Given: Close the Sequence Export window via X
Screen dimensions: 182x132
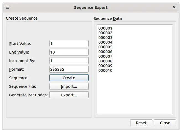Looking at the screenshot, I should 174,7.
